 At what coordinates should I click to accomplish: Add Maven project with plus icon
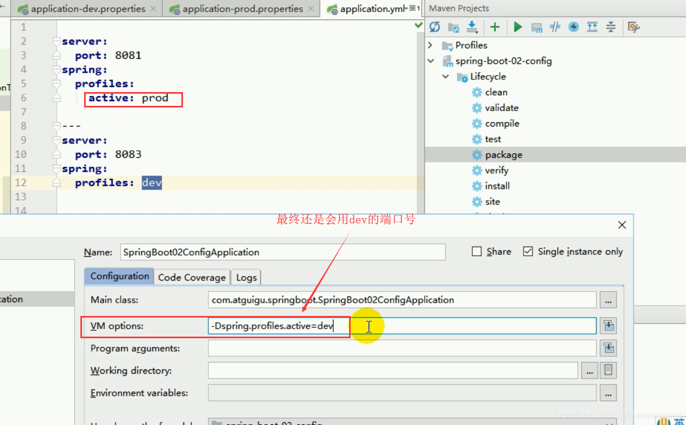(x=495, y=27)
